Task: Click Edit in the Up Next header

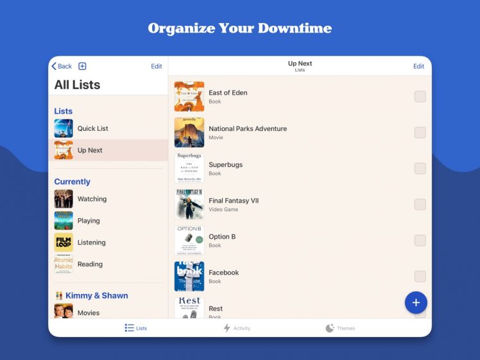Action: click(418, 66)
